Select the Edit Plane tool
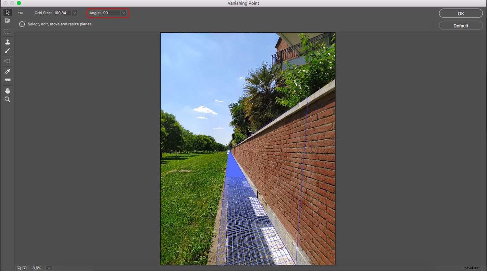 pos(7,12)
